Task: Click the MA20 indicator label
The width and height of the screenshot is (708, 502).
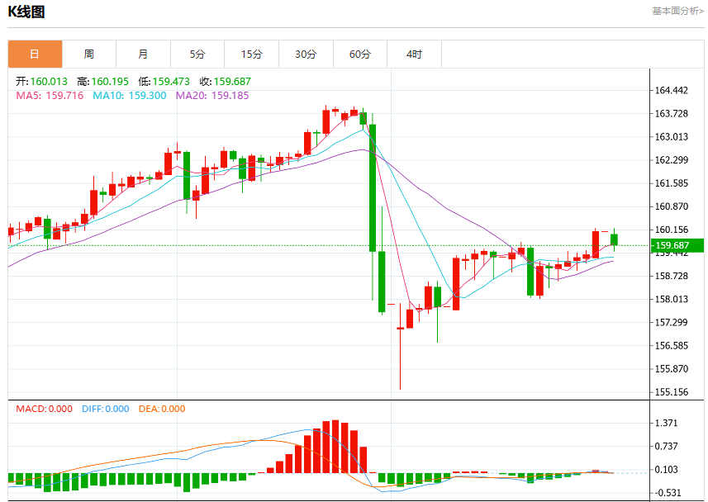Action: point(212,95)
